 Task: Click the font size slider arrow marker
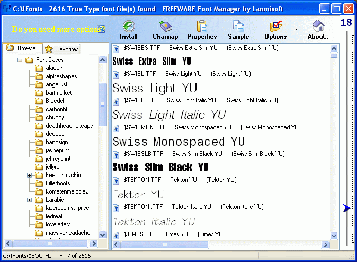(x=347, y=208)
